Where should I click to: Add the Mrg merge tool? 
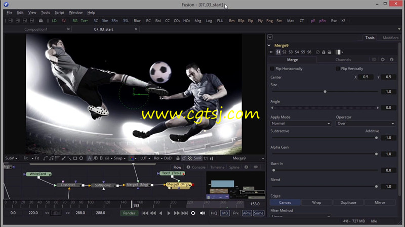tap(197, 21)
